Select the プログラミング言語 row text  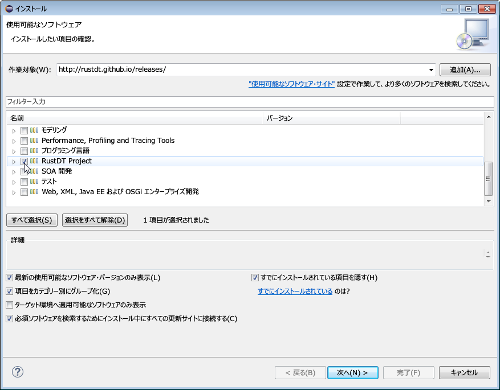(x=66, y=150)
